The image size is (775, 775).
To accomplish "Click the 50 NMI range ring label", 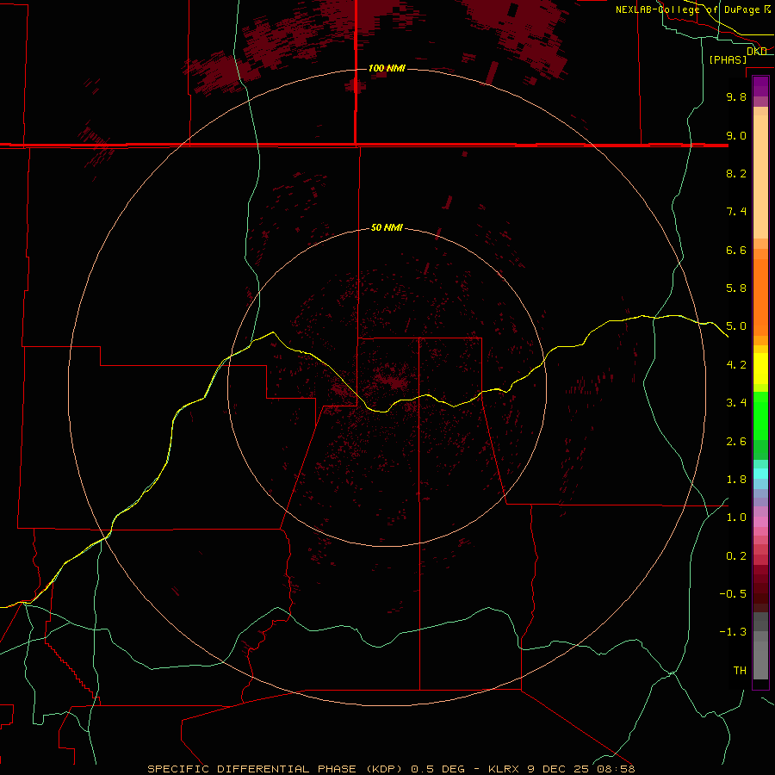I will 387,227.
